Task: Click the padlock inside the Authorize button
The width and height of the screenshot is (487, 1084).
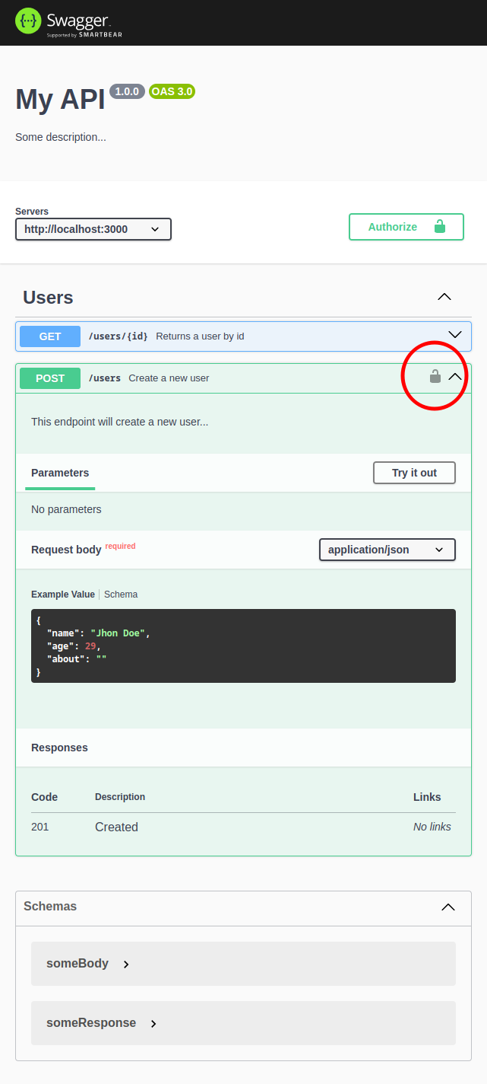Action: [439, 227]
